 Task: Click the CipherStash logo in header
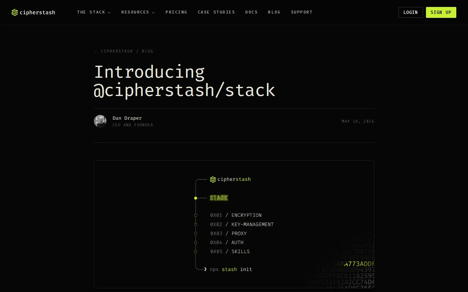[33, 12]
